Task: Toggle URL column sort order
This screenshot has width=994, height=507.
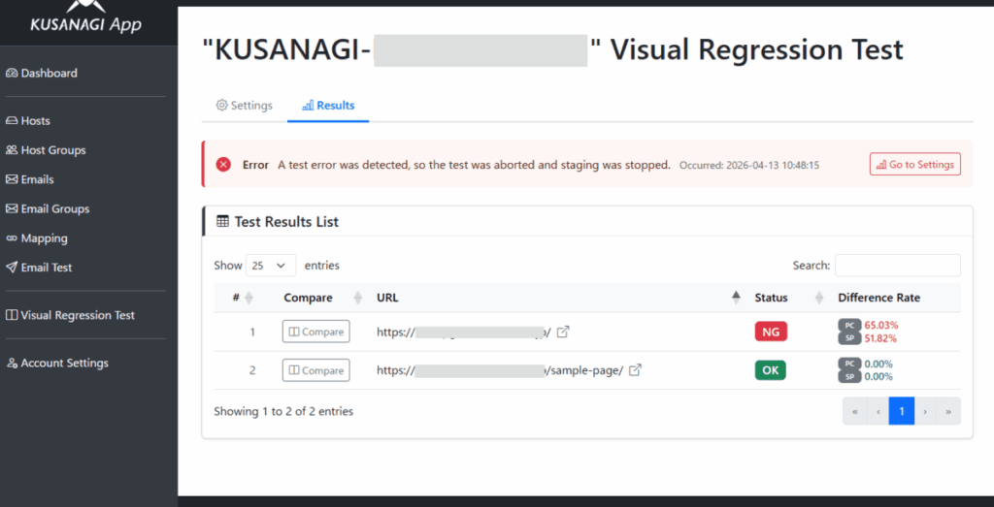Action: click(x=735, y=298)
